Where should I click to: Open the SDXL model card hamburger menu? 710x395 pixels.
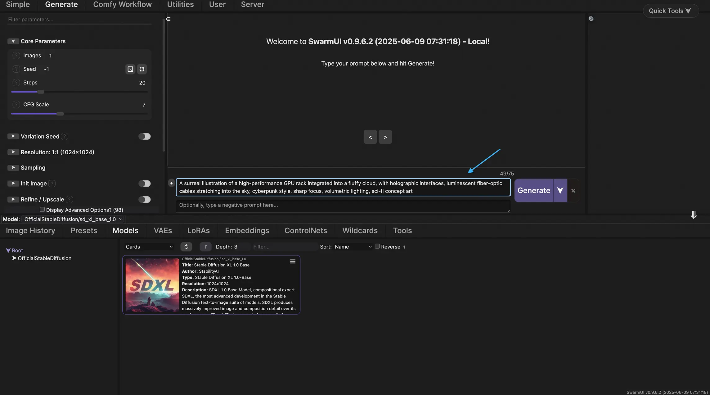pos(293,261)
